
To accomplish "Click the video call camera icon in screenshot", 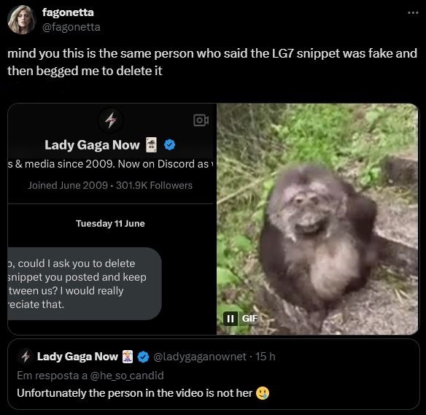I will point(201,120).
